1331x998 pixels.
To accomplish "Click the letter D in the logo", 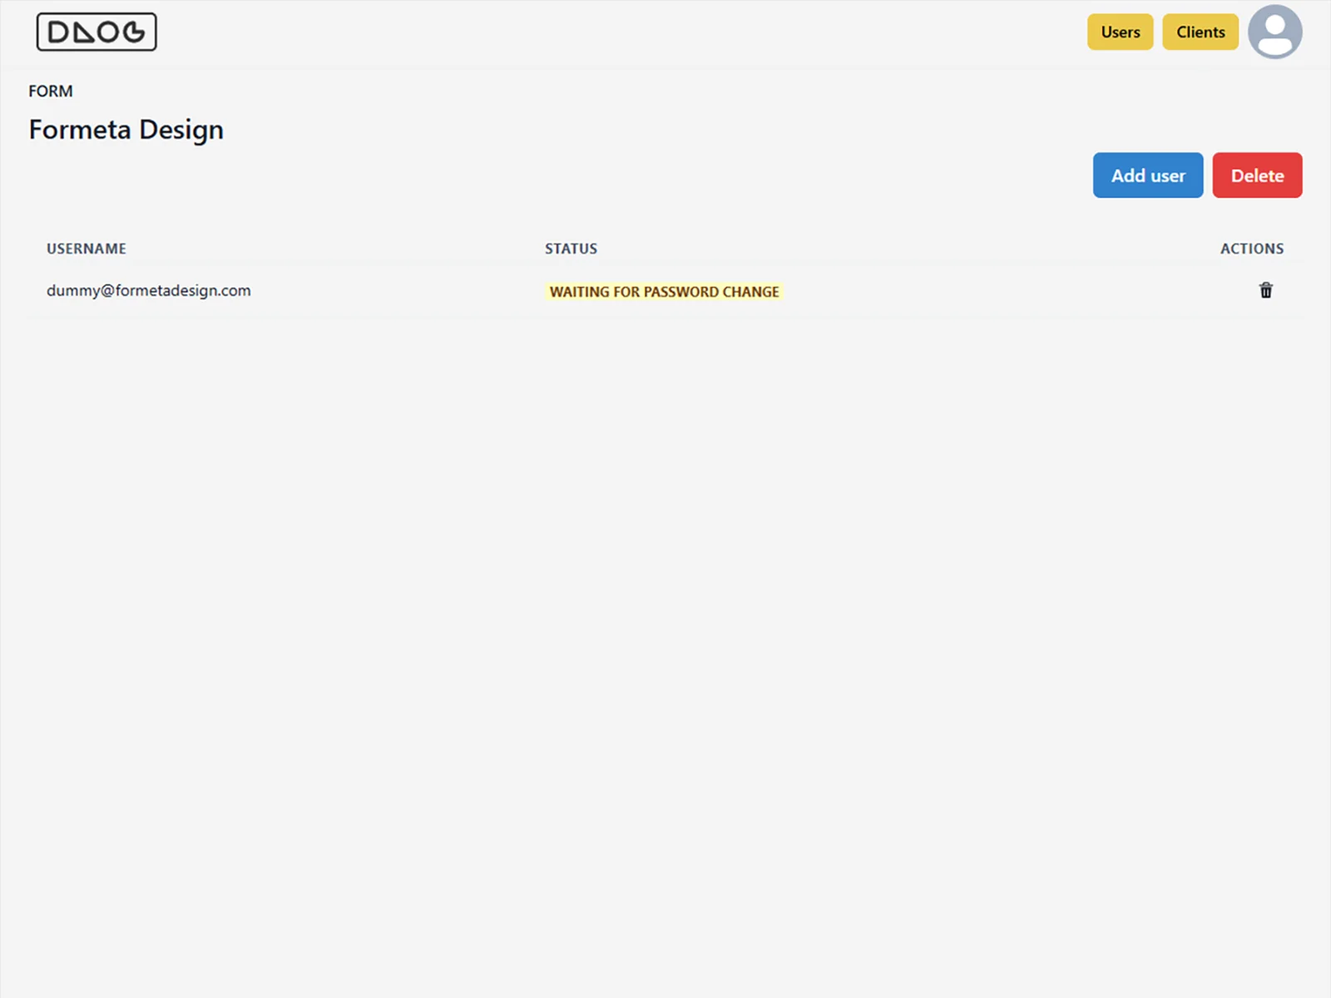I will (59, 32).
